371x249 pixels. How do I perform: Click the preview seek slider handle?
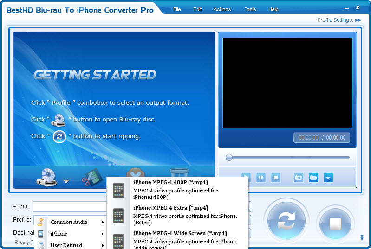[x=229, y=157]
